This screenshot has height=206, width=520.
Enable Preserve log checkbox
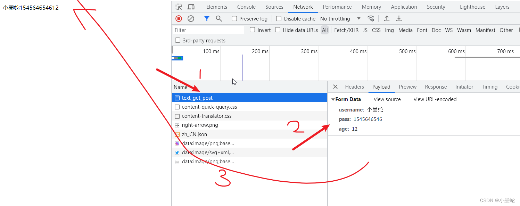(234, 19)
